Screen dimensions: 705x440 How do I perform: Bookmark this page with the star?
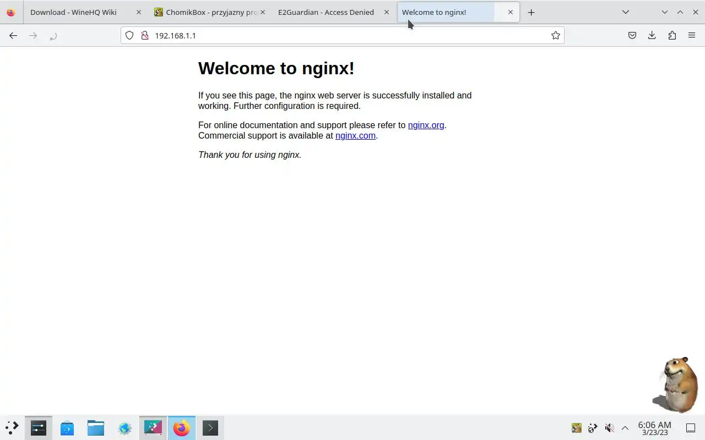point(556,36)
